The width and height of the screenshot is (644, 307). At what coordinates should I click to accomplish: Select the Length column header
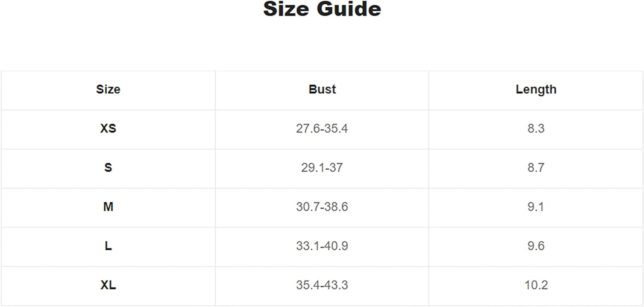click(x=536, y=89)
